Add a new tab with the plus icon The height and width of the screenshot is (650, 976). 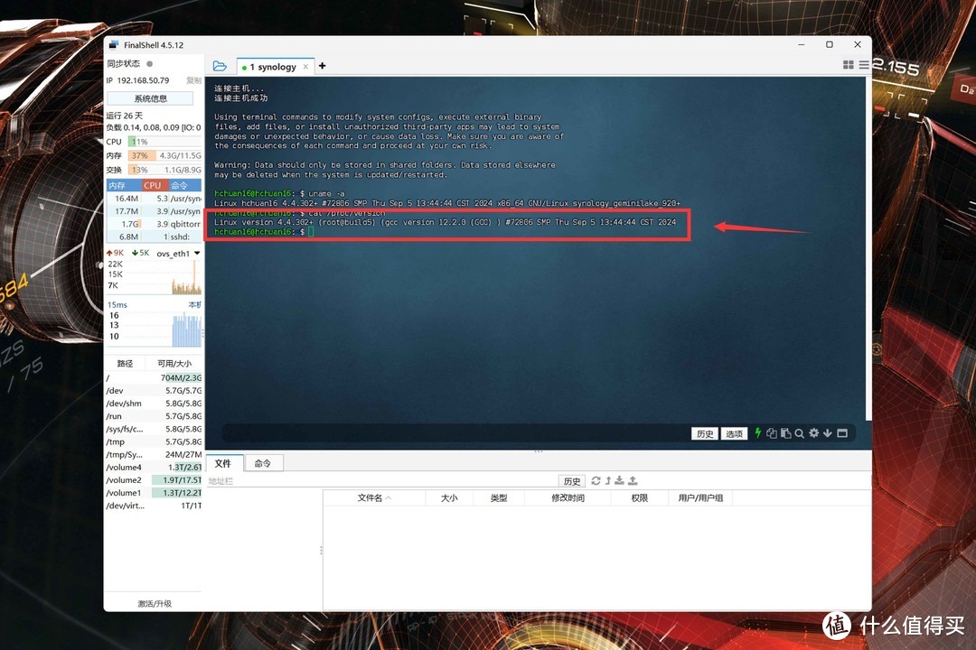(322, 66)
